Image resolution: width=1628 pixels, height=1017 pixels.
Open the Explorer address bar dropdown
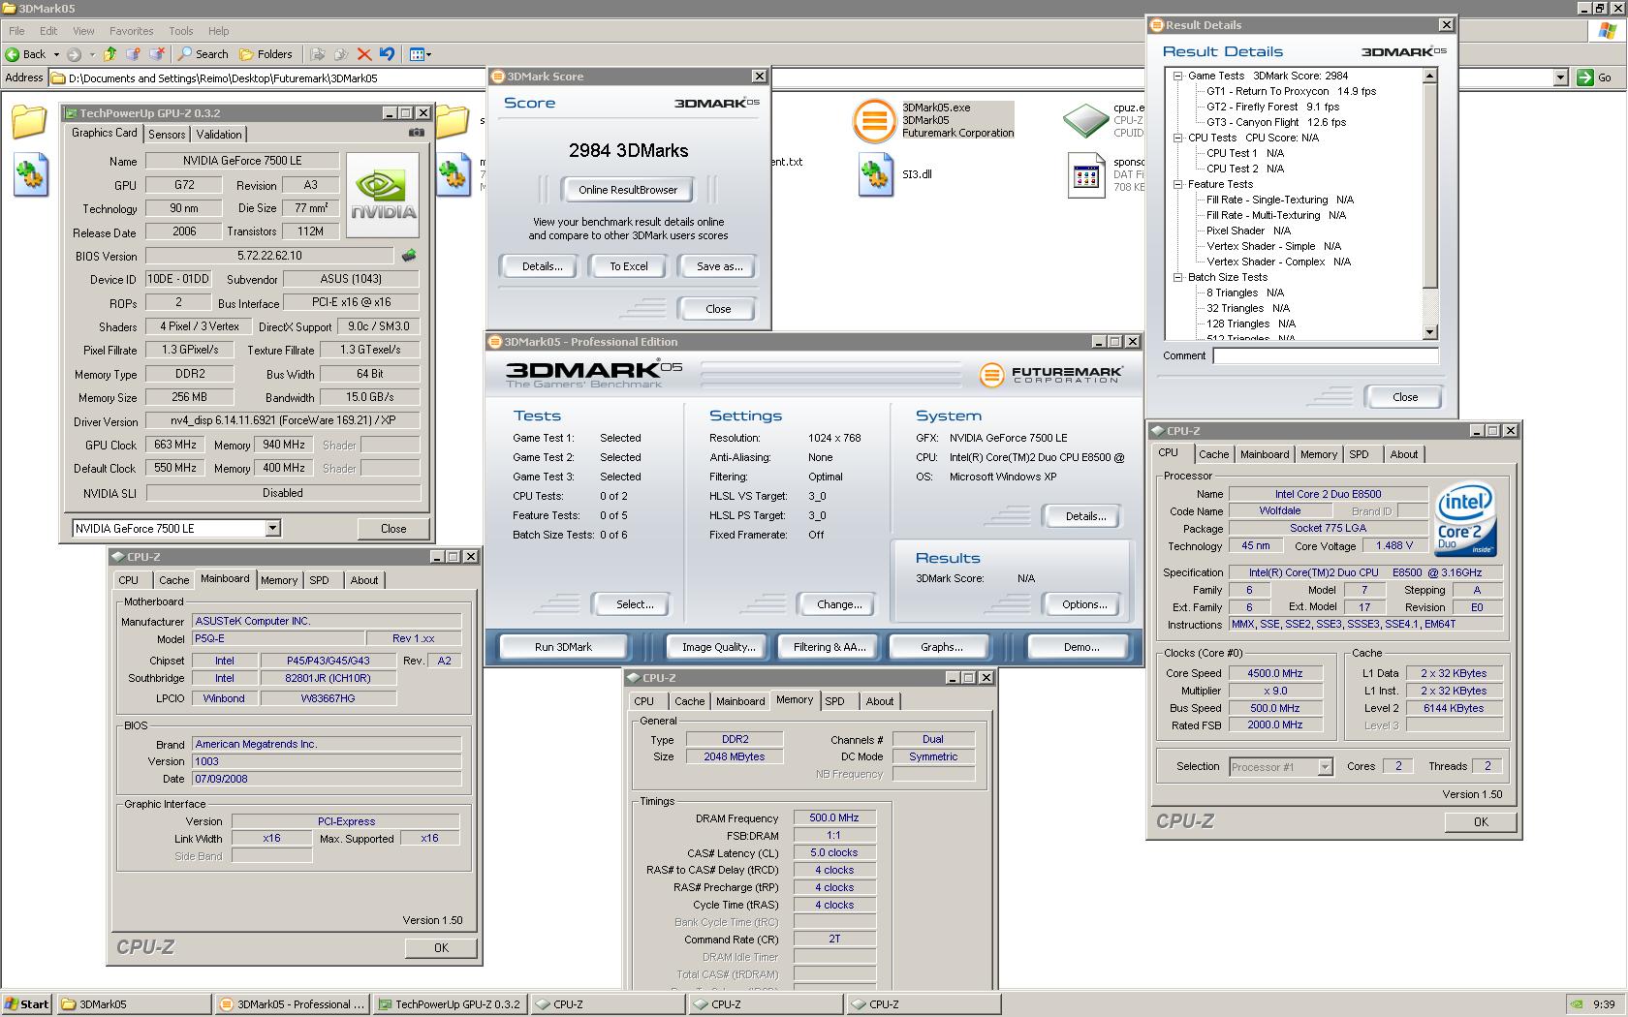point(1560,77)
